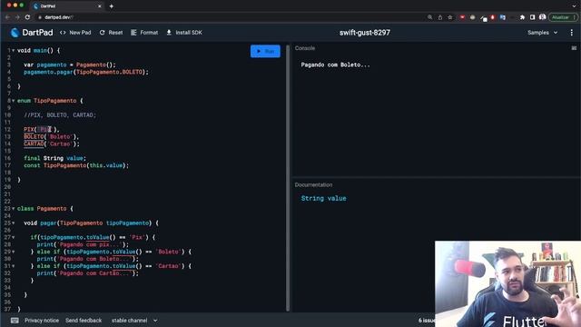Close the console panel icon

coord(574,48)
